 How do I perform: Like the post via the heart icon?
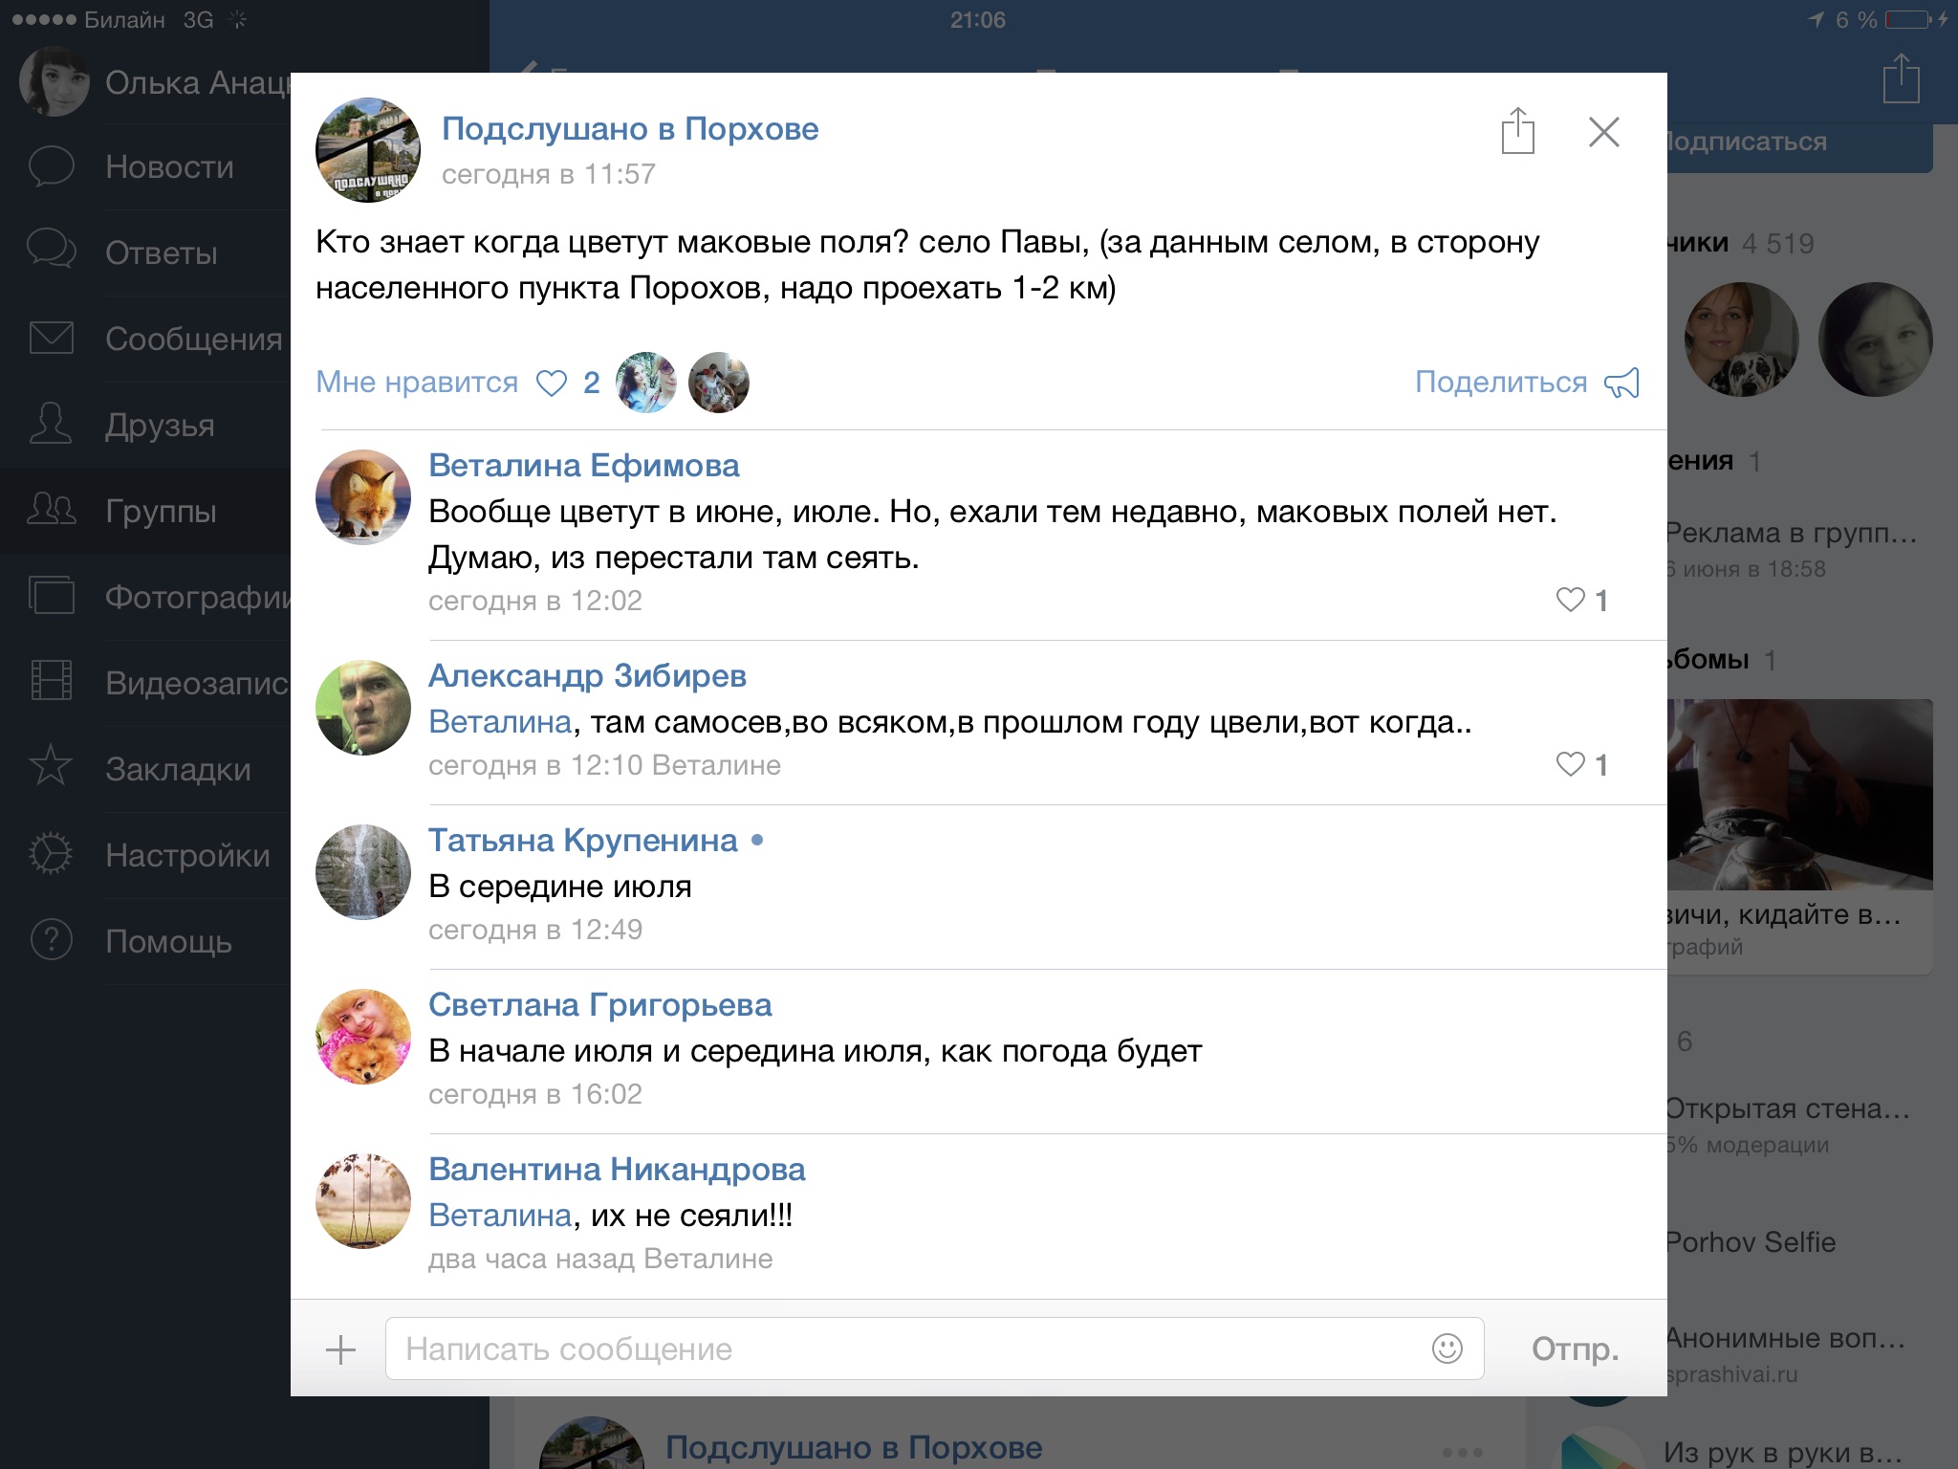click(x=552, y=383)
